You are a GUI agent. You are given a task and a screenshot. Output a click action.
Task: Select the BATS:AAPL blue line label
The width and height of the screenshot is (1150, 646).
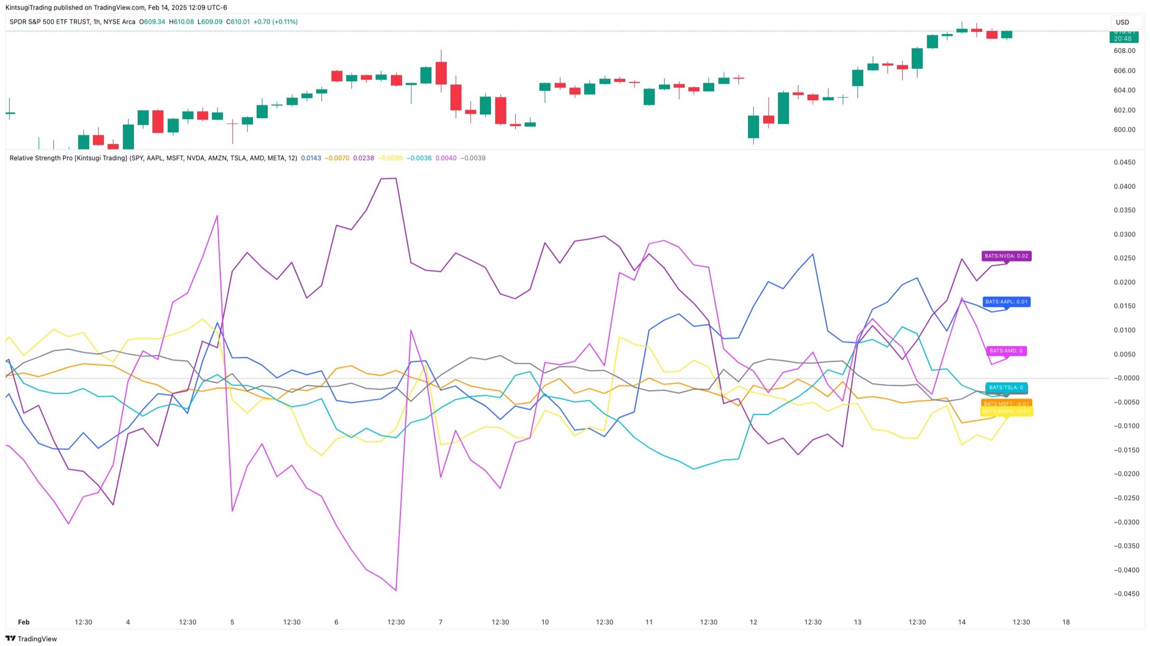click(x=1006, y=302)
